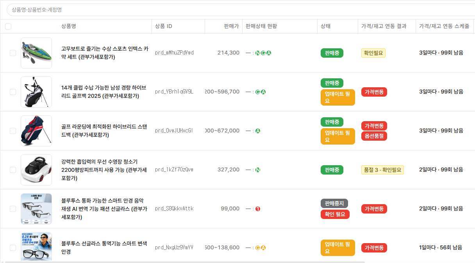
Task: Open the 블루투스 선글라스 통역기능 product name
Action: [104, 248]
